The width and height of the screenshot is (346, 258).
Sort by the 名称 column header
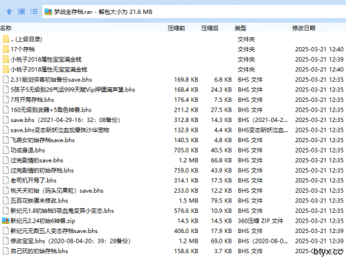point(6,28)
